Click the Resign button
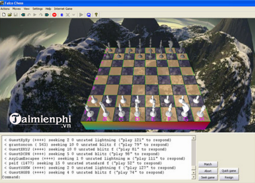Screen dimensions: 255x183 229,177
